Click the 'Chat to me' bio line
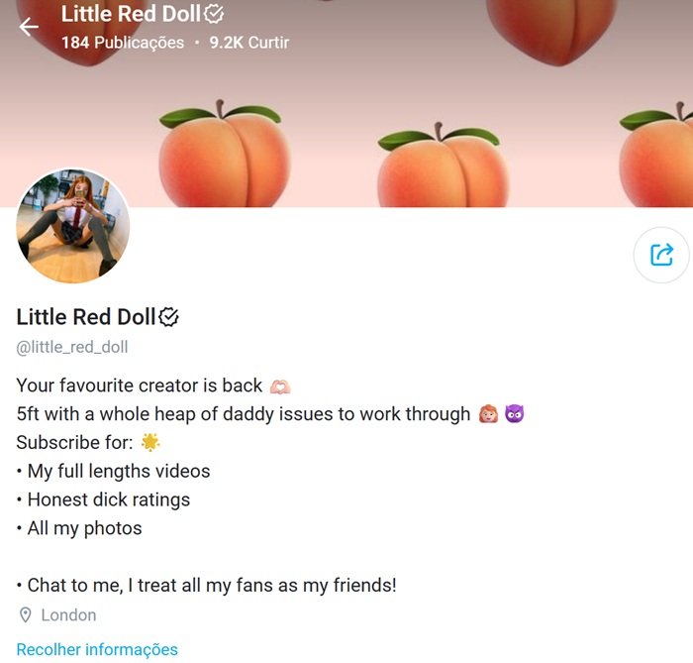Screen dimensions: 693x663 [206, 585]
